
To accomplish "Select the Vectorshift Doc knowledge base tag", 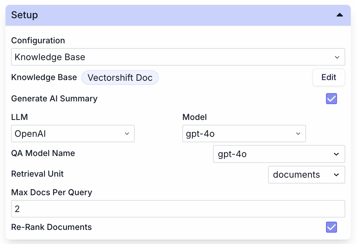I will pyautogui.click(x=120, y=77).
